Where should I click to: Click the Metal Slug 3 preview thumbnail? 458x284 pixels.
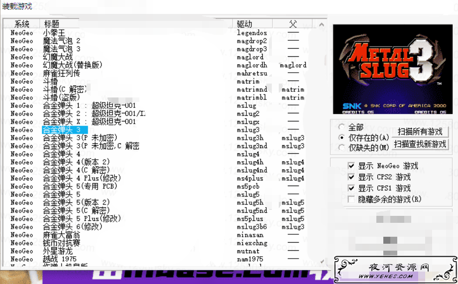[393, 69]
